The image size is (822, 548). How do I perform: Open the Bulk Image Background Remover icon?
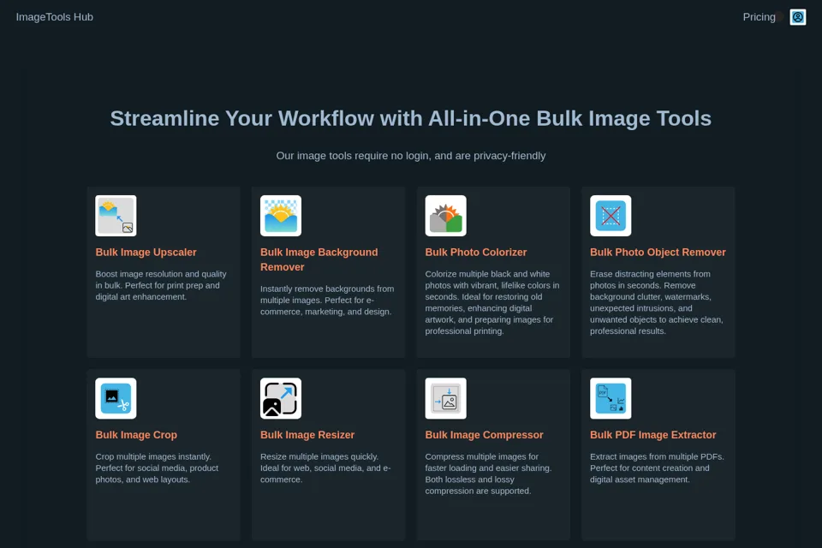tap(281, 216)
